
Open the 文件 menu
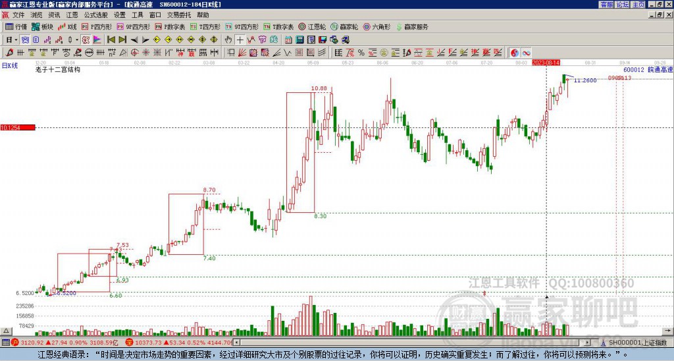(18, 15)
